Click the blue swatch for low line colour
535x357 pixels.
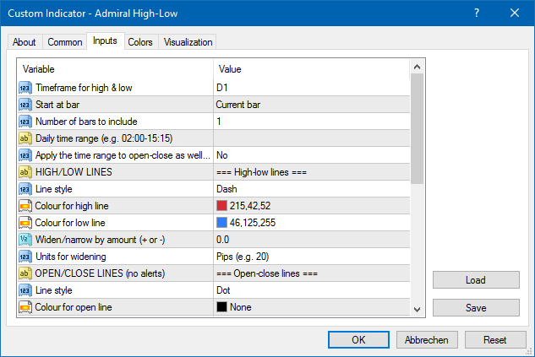(221, 223)
